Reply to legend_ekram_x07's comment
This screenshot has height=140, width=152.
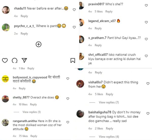98,28
